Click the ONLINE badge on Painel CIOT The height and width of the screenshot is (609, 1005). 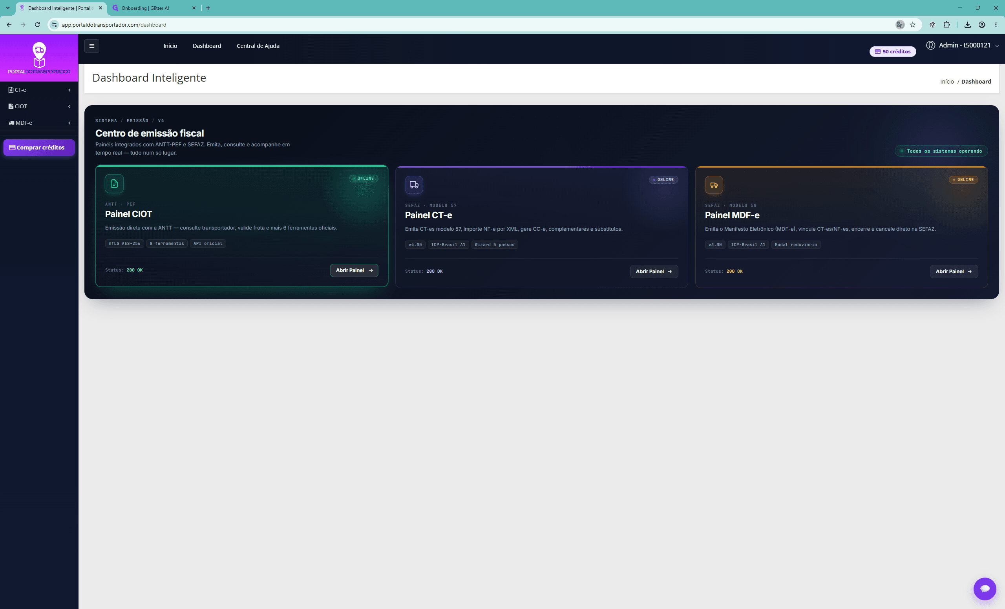tap(364, 179)
